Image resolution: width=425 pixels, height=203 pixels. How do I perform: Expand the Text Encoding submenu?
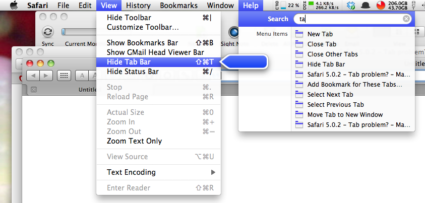(159, 172)
